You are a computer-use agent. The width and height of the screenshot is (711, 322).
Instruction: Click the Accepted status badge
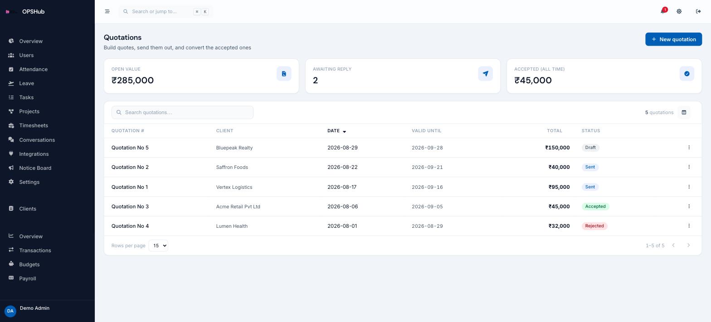coord(595,207)
